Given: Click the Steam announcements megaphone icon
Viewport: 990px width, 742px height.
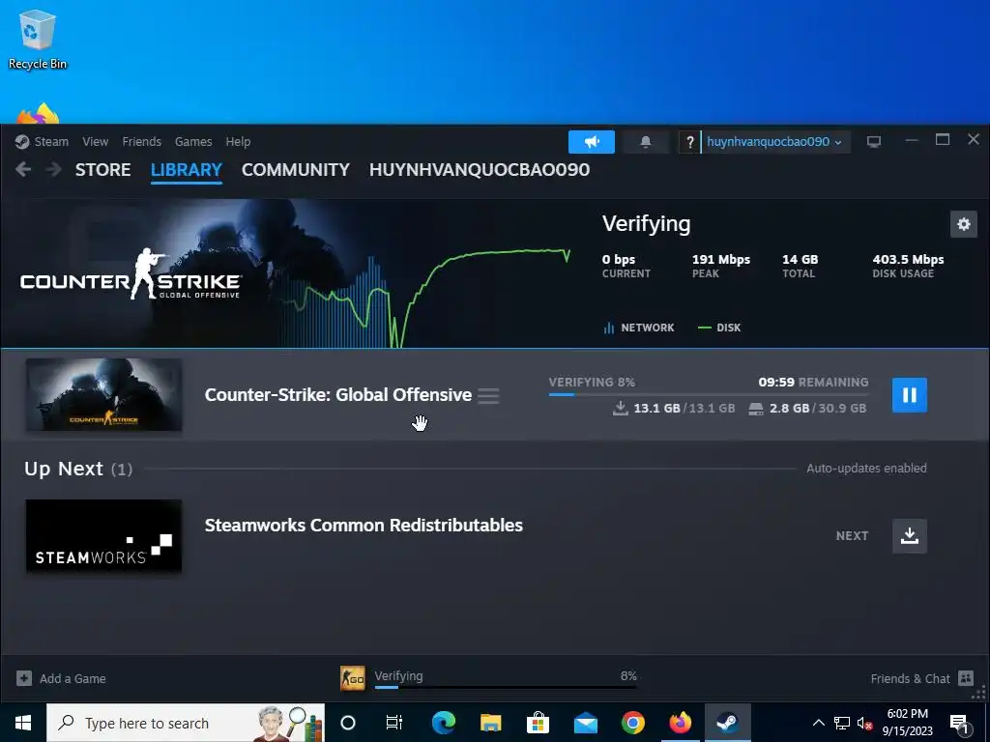Looking at the screenshot, I should 592,142.
